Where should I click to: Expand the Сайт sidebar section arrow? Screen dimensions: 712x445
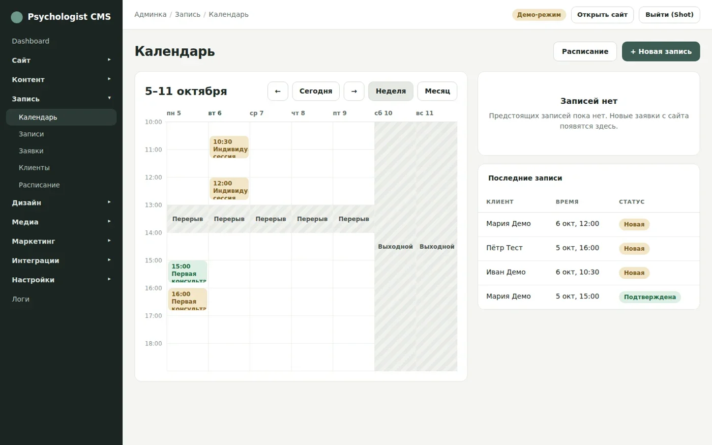coord(109,60)
